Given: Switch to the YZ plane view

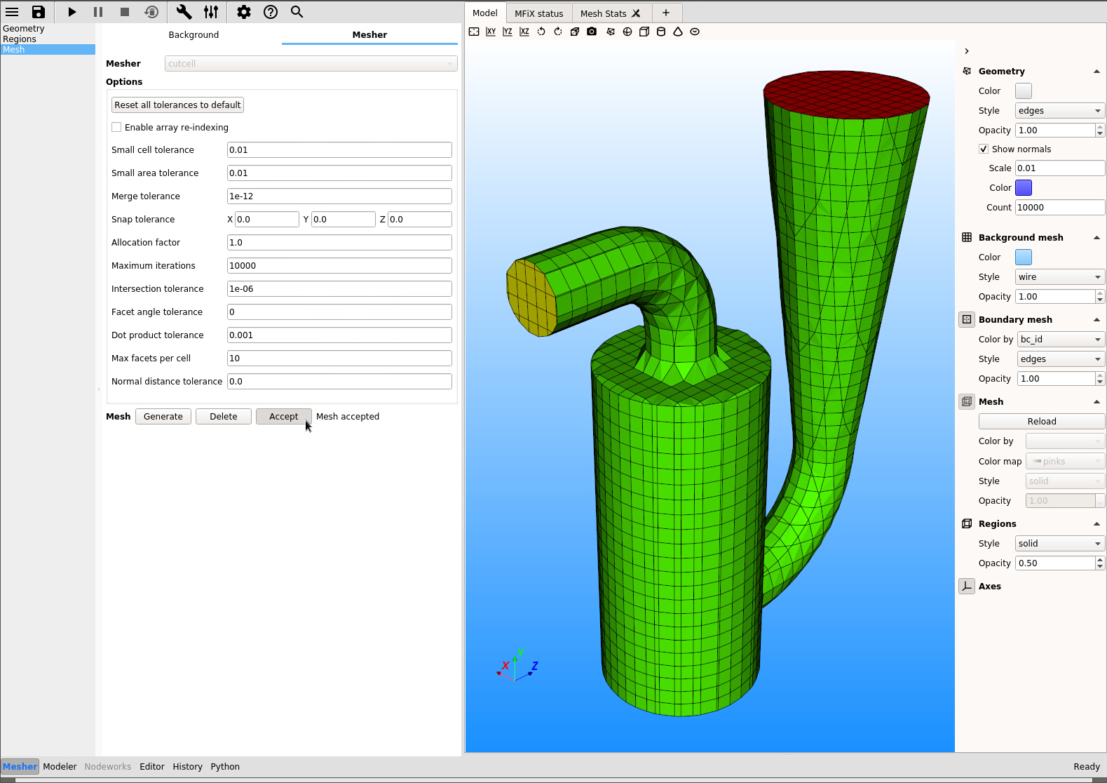Looking at the screenshot, I should coord(508,32).
